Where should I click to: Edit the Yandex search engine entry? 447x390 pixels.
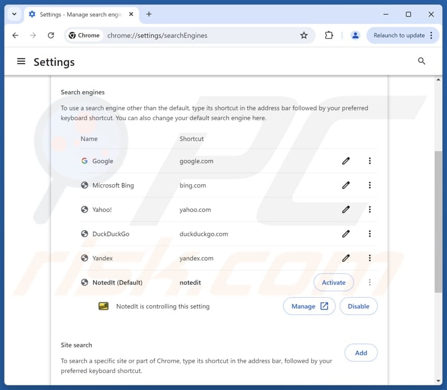(x=346, y=258)
